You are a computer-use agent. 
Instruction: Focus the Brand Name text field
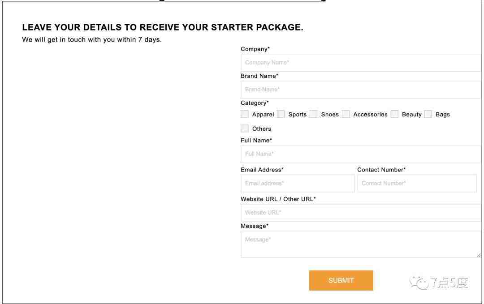click(x=361, y=90)
